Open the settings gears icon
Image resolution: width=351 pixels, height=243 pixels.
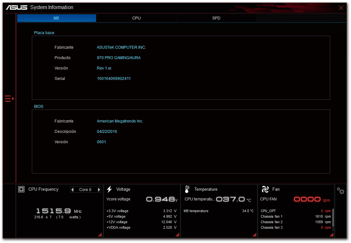[x=341, y=191]
